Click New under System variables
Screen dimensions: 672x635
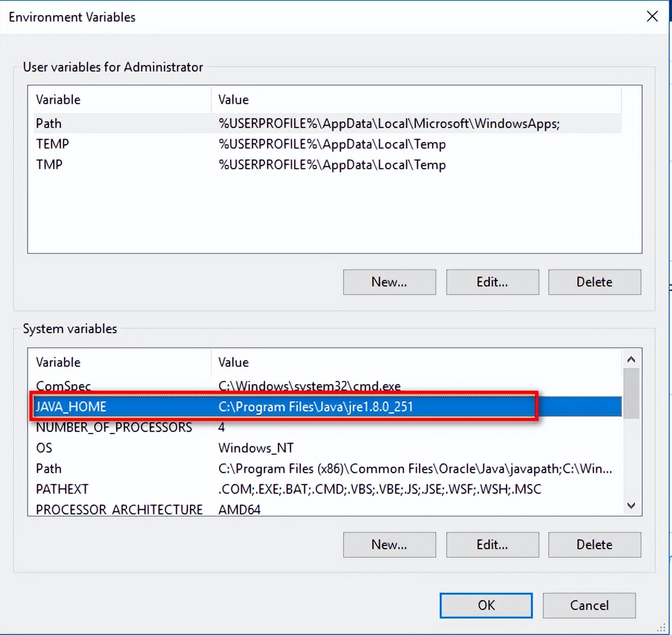point(389,544)
